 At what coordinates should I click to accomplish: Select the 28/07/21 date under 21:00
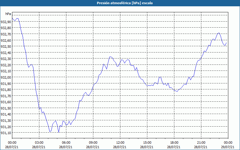201,147
